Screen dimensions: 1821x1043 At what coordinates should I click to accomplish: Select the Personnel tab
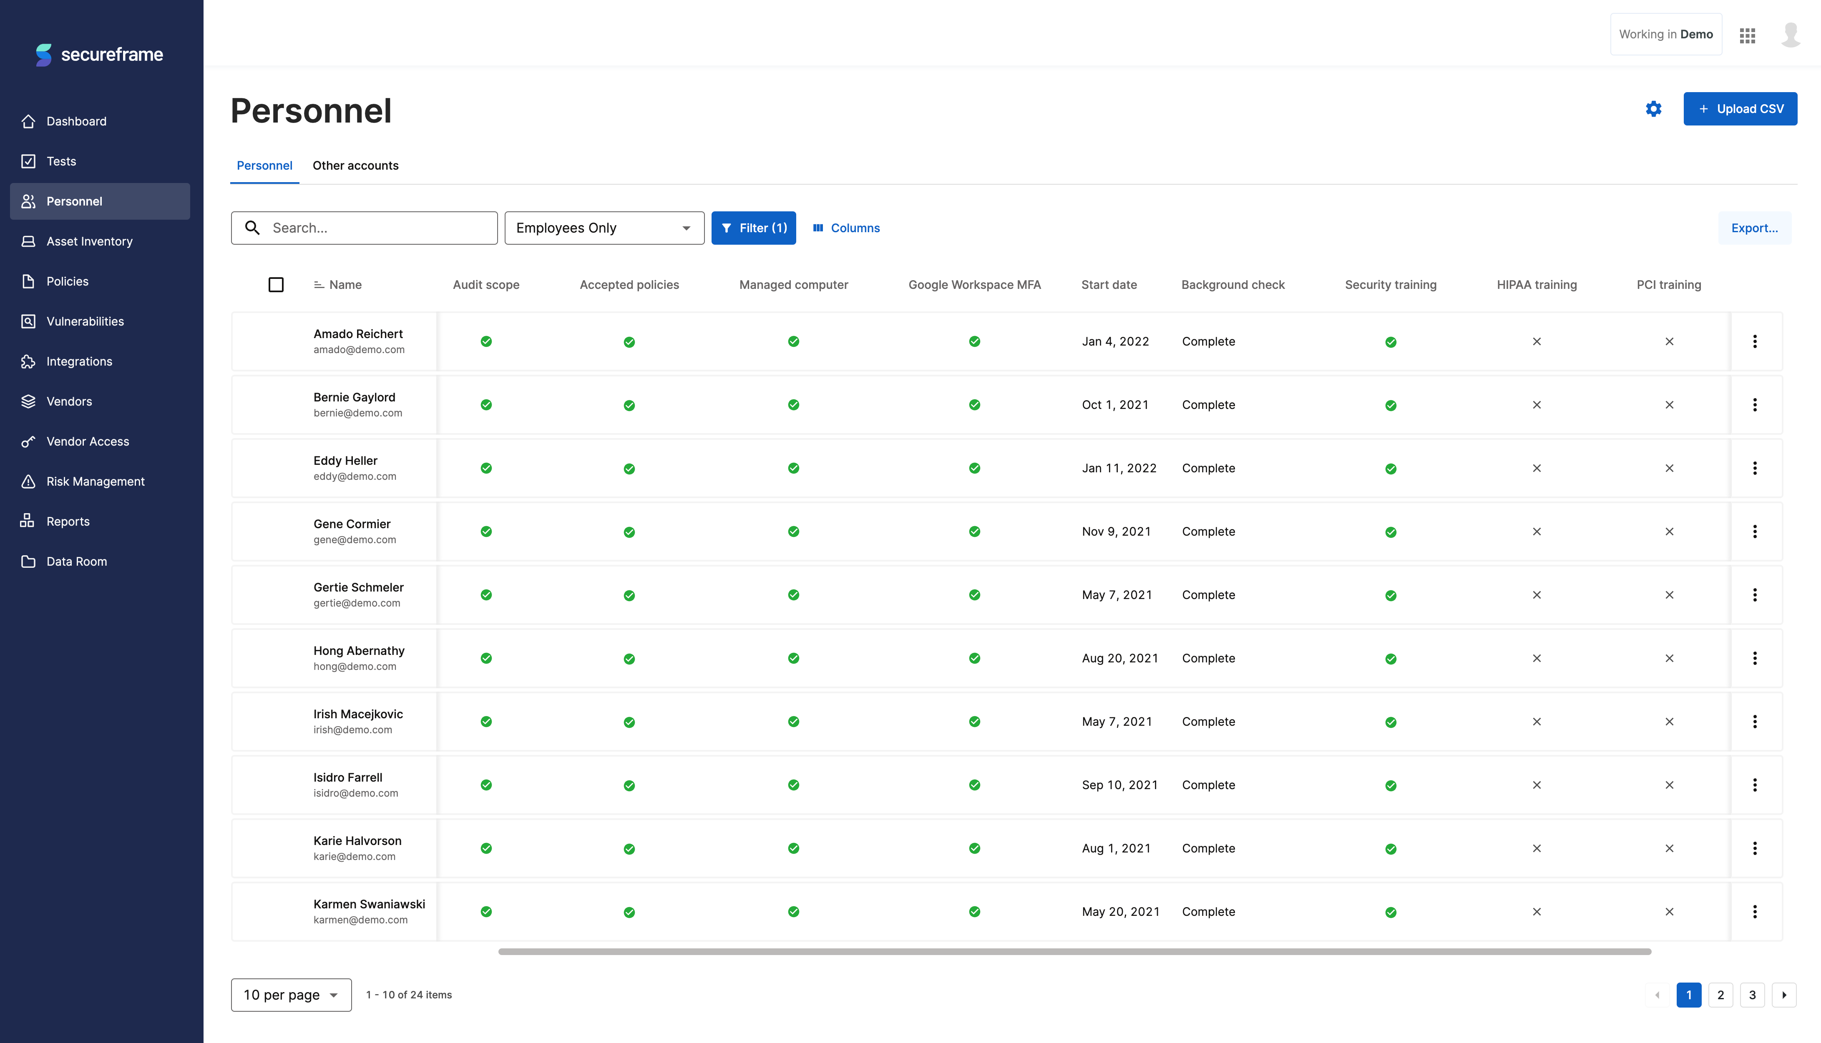264,165
